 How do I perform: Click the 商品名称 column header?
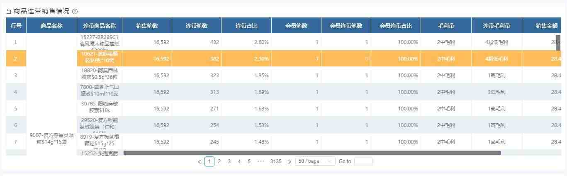51,26
